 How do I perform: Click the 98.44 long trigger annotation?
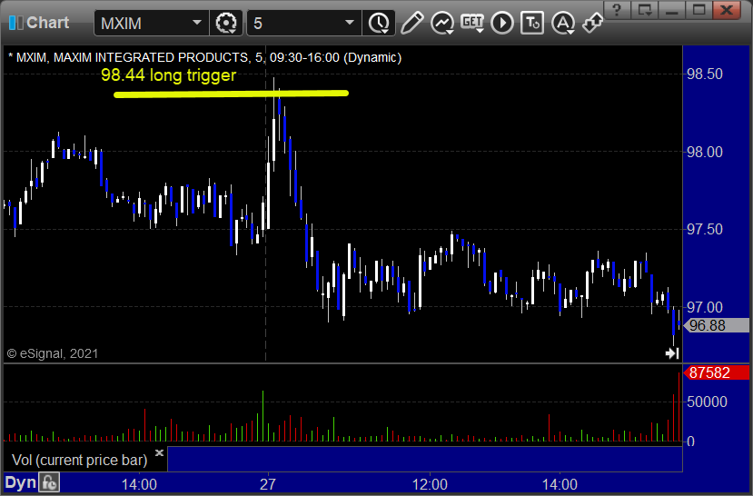coord(169,75)
